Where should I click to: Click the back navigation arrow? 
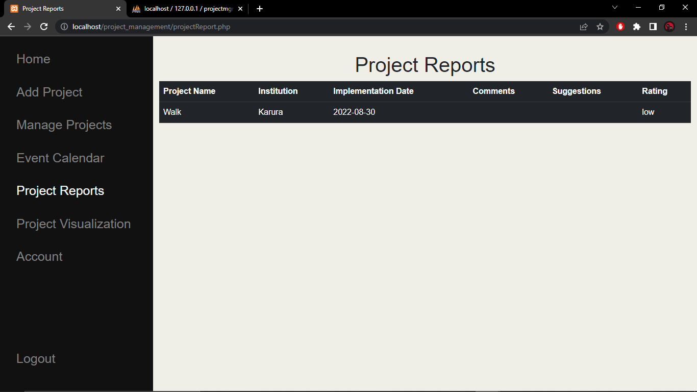point(11,27)
